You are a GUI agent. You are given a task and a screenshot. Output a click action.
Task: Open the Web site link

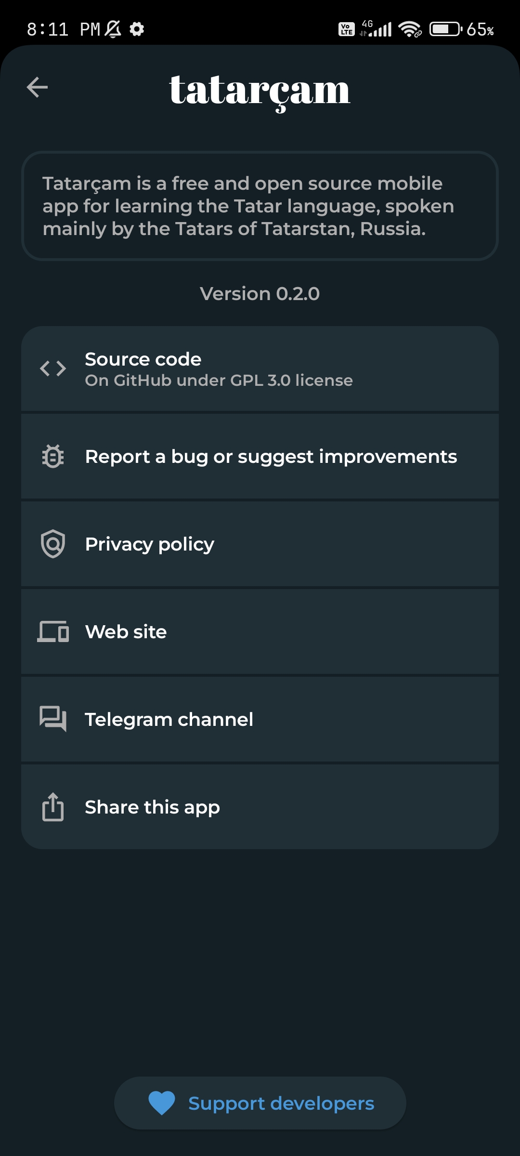260,632
